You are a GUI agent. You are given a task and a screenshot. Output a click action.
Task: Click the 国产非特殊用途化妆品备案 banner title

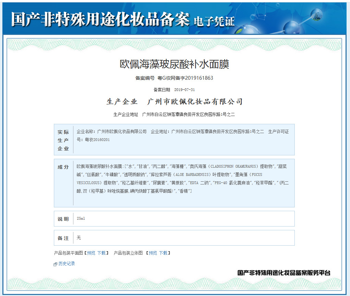(100, 19)
